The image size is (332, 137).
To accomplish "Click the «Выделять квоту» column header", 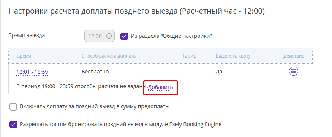I will click(233, 56).
